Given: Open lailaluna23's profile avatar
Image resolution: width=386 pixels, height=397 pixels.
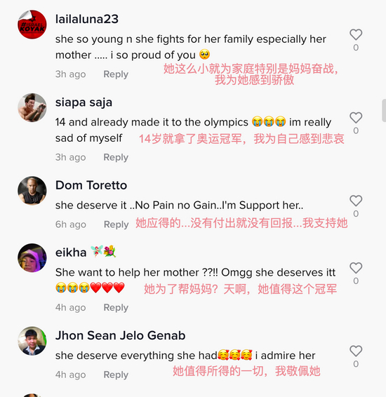Looking at the screenshot, I should click(x=32, y=25).
